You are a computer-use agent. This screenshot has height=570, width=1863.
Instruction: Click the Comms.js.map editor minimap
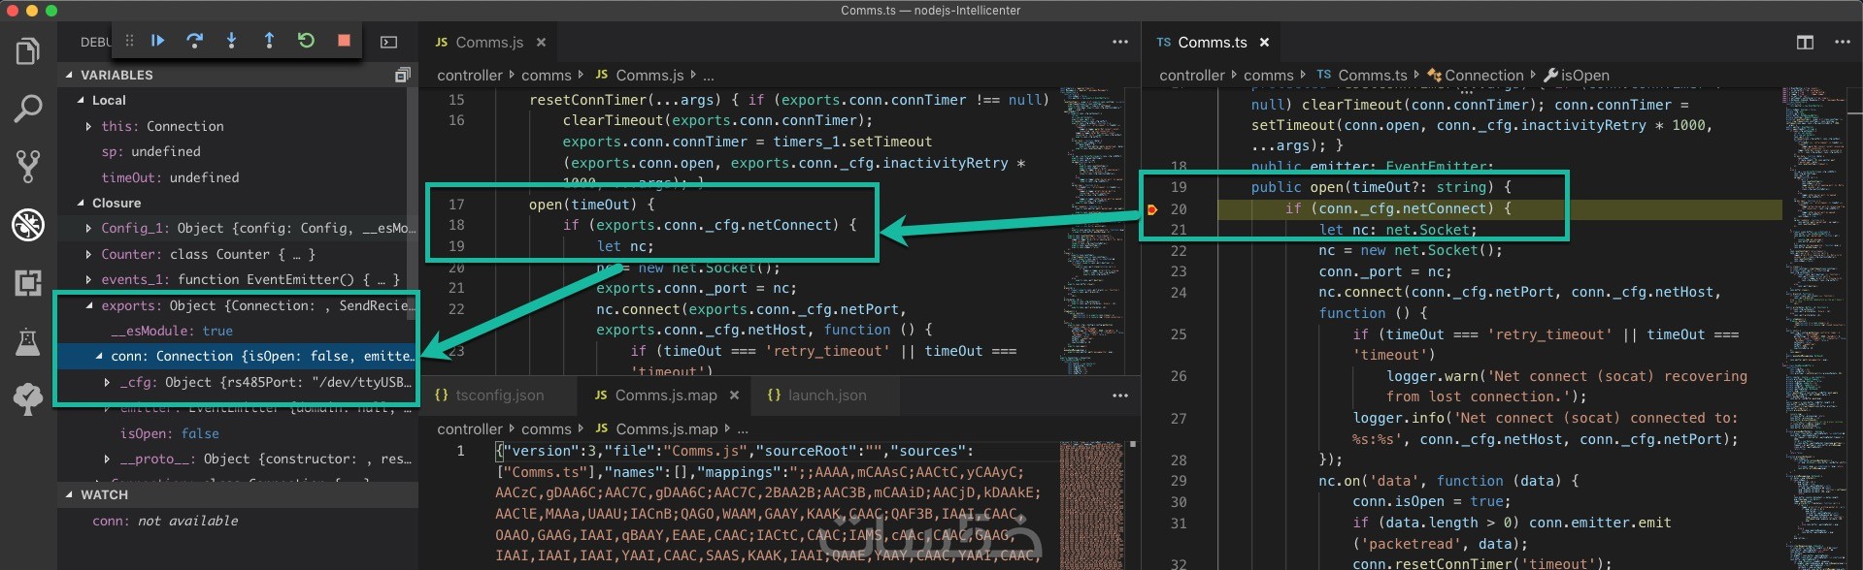[x=1092, y=504]
